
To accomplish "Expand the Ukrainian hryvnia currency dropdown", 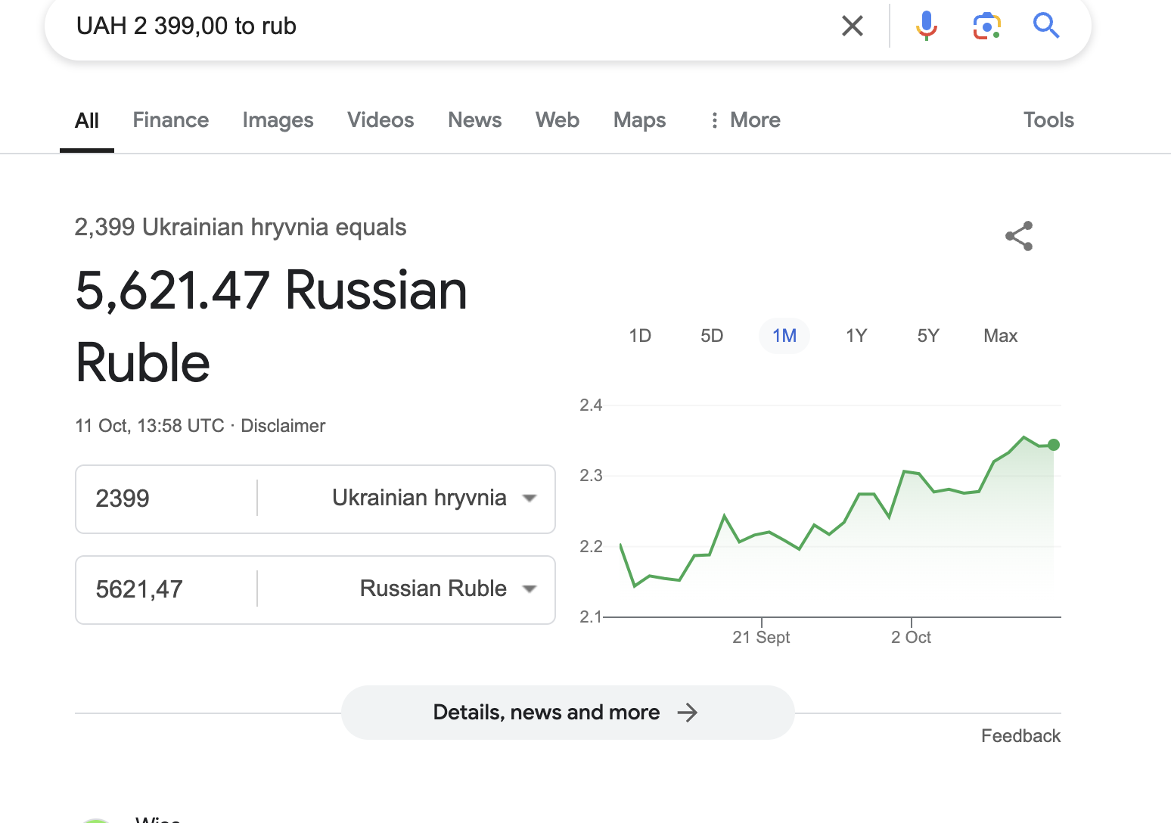I will click(x=530, y=498).
